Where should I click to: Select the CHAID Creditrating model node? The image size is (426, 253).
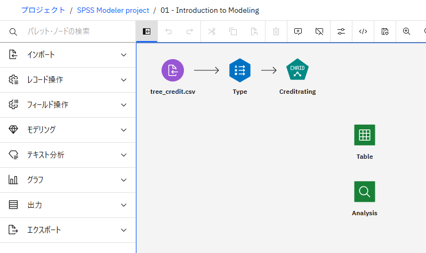[297, 70]
